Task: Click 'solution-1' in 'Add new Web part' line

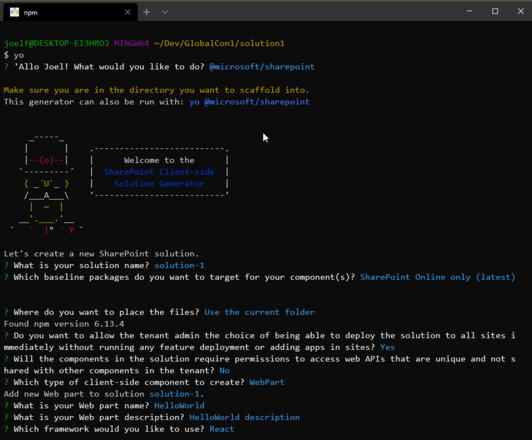Action: point(174,394)
